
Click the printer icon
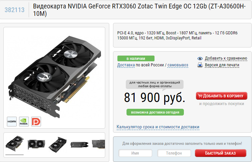200,65
